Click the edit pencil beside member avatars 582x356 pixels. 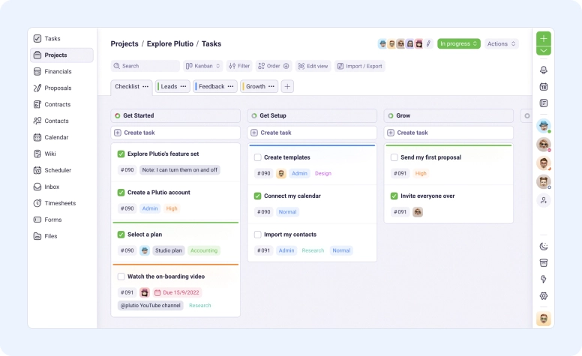pyautogui.click(x=428, y=43)
